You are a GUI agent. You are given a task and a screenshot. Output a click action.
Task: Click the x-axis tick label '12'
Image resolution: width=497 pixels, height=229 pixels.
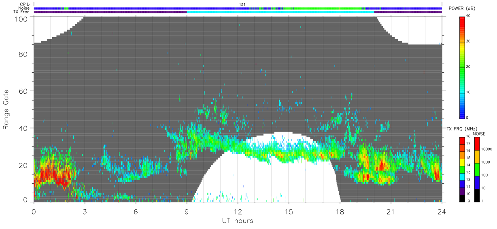click(x=238, y=212)
